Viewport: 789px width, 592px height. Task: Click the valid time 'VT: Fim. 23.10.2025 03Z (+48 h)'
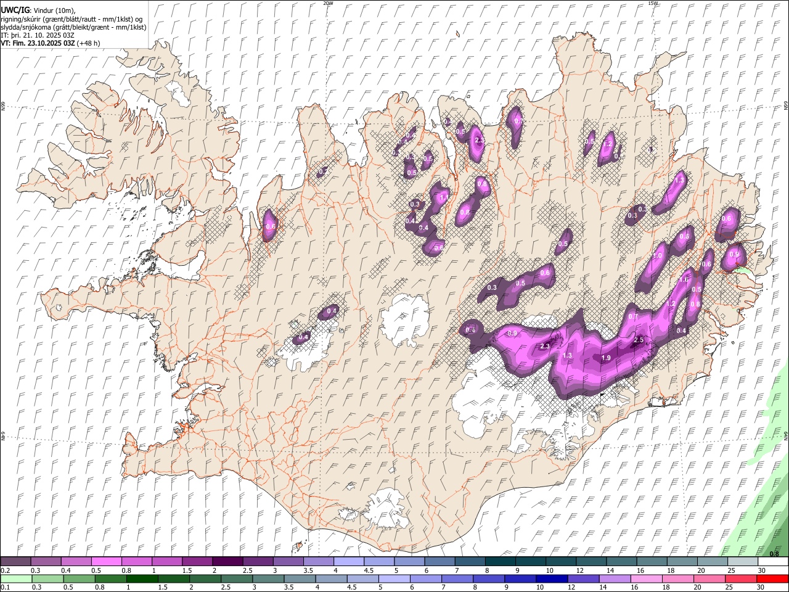[51, 43]
